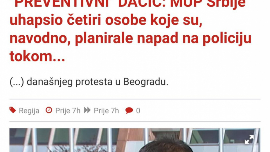Click the word 'policiju' in the headline
The width and height of the screenshot is (270, 152).
227,39
